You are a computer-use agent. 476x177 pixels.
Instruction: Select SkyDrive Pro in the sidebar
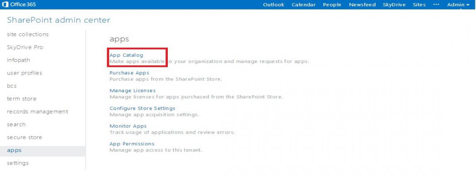click(25, 47)
